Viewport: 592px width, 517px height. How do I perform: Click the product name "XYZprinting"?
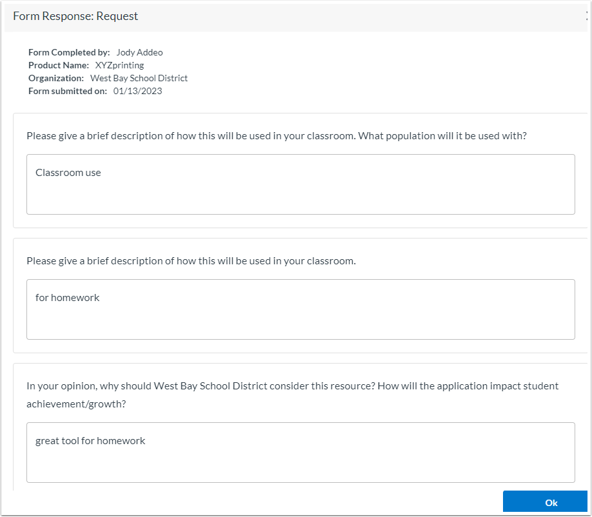click(119, 65)
